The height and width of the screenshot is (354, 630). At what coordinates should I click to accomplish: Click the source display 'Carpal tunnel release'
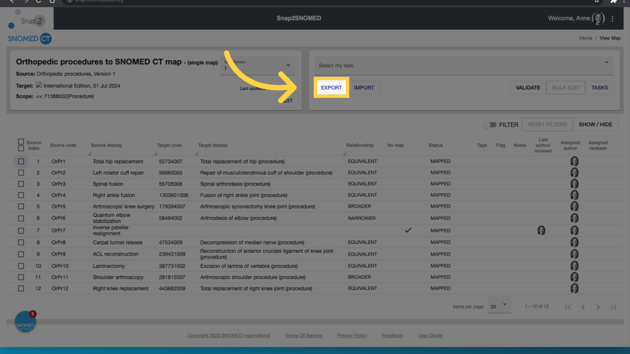[117, 243]
